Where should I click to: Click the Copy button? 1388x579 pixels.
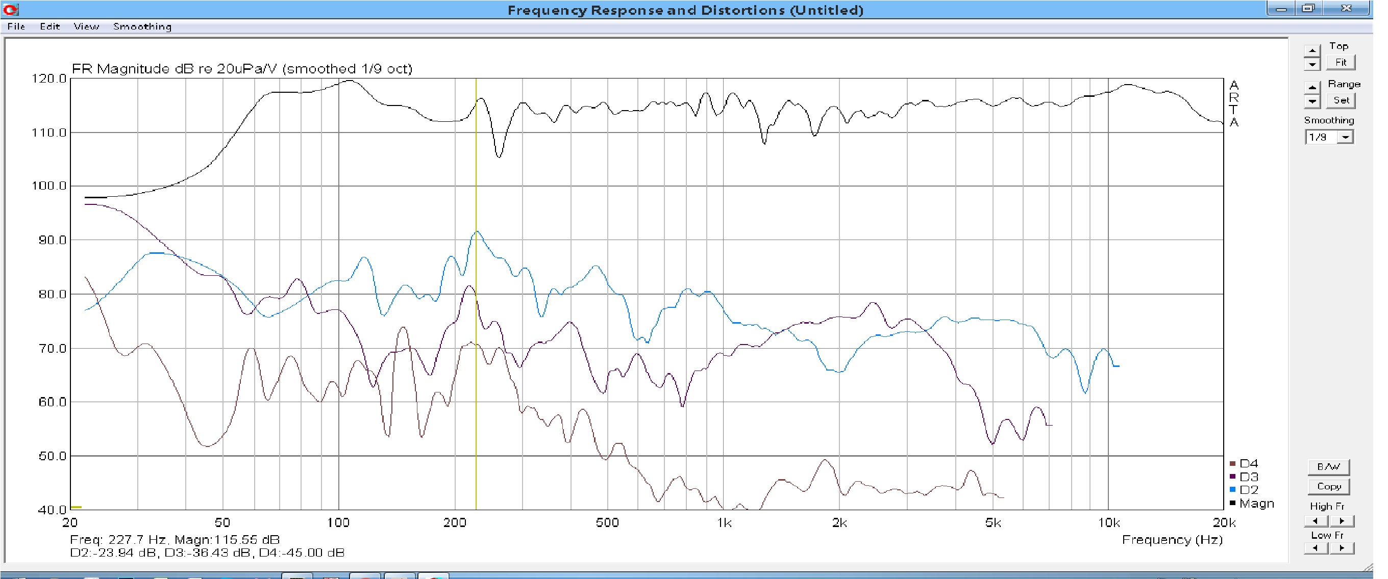(x=1328, y=486)
